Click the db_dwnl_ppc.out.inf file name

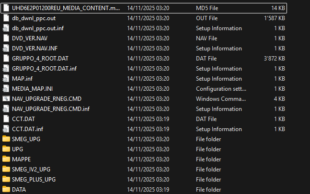[38, 28]
